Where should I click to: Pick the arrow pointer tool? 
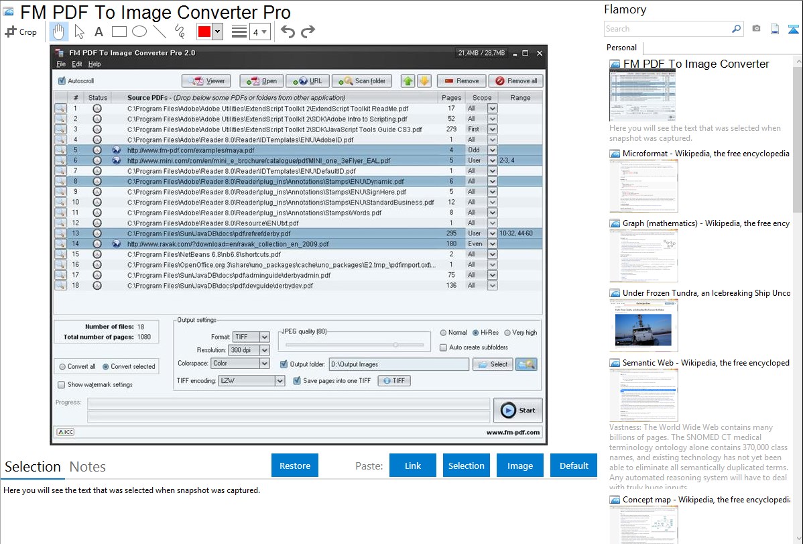(79, 32)
